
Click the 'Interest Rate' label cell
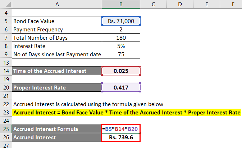[x=57, y=46]
